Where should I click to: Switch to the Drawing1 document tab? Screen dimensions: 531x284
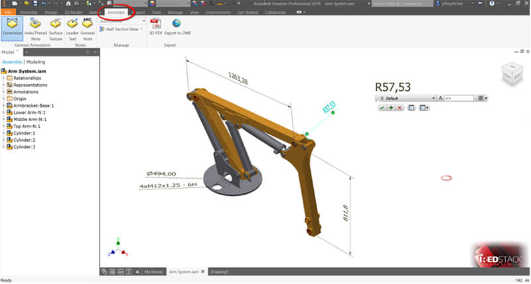click(219, 272)
